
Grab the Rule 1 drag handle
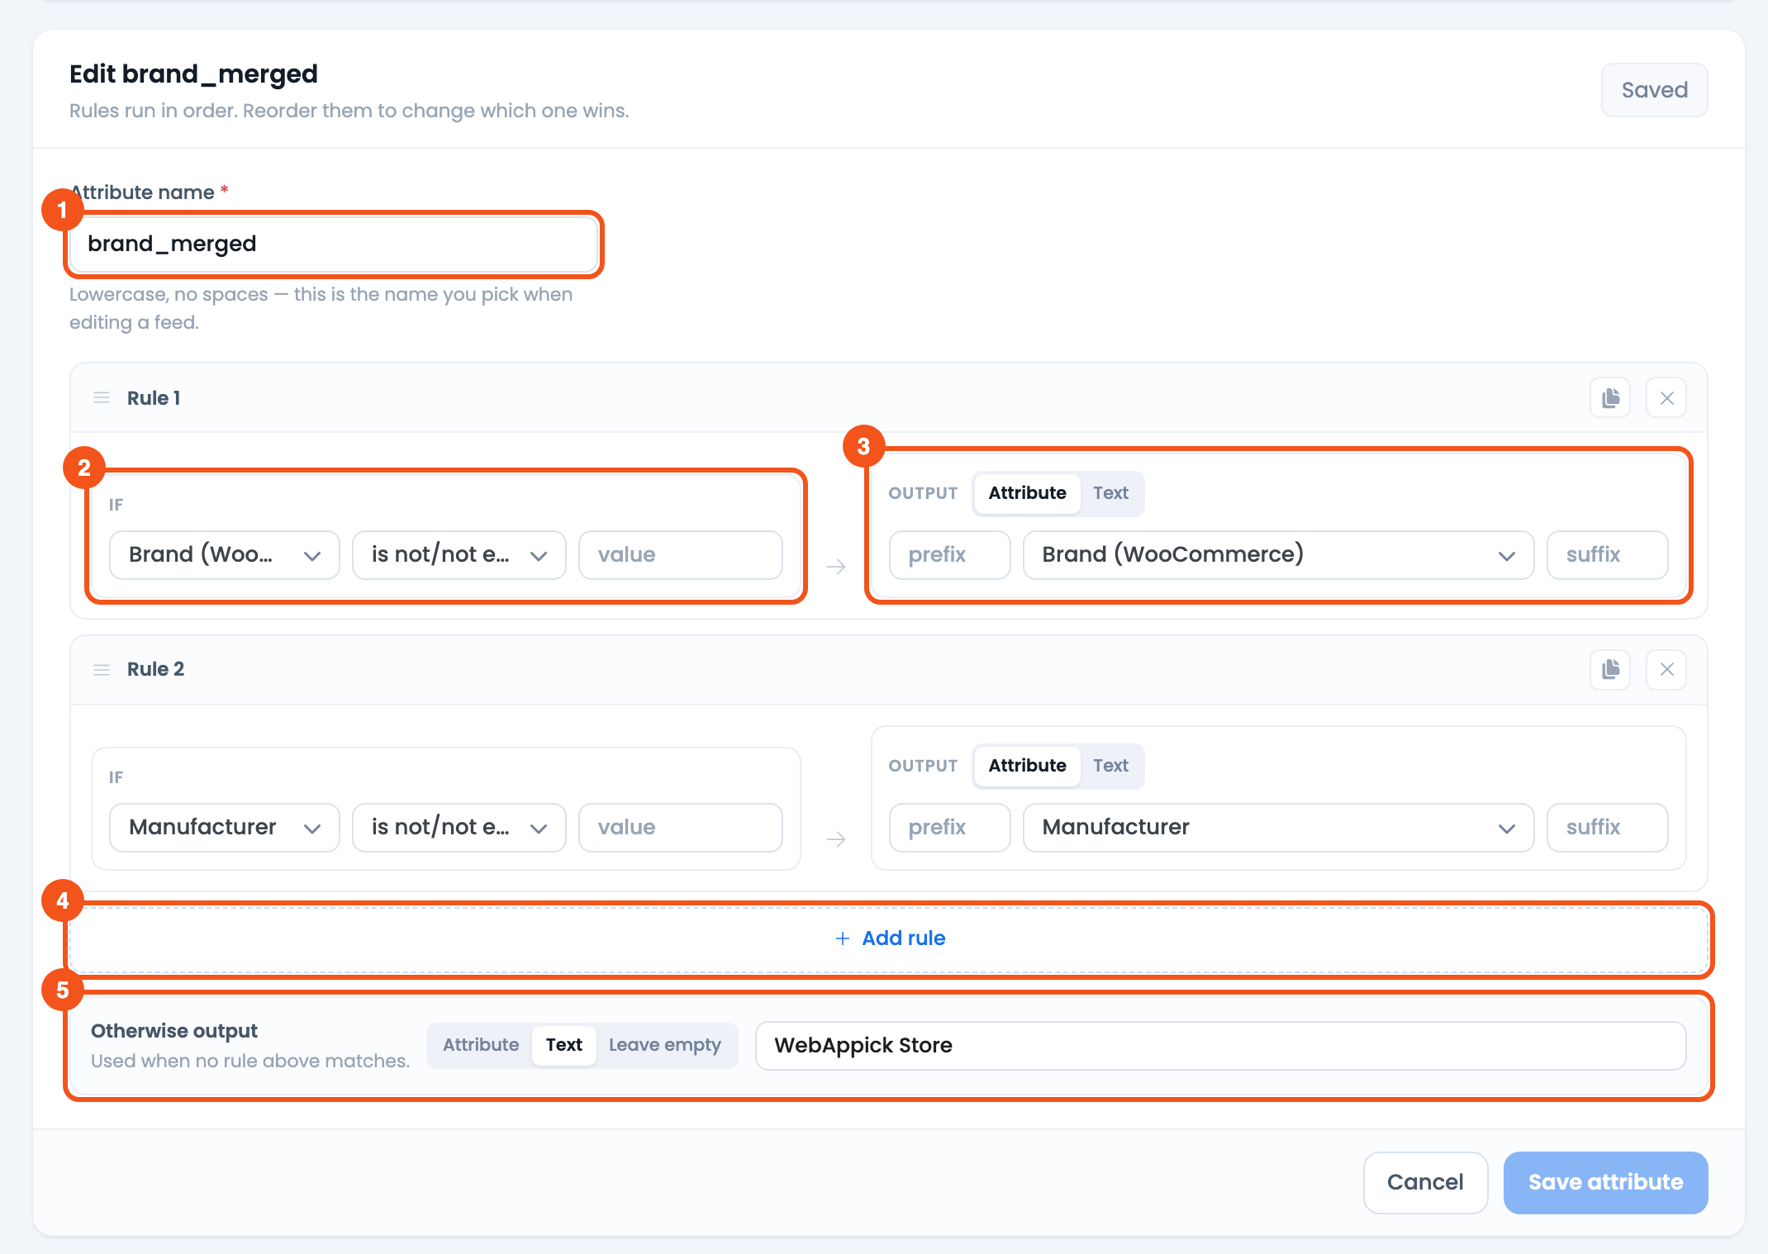coord(102,398)
